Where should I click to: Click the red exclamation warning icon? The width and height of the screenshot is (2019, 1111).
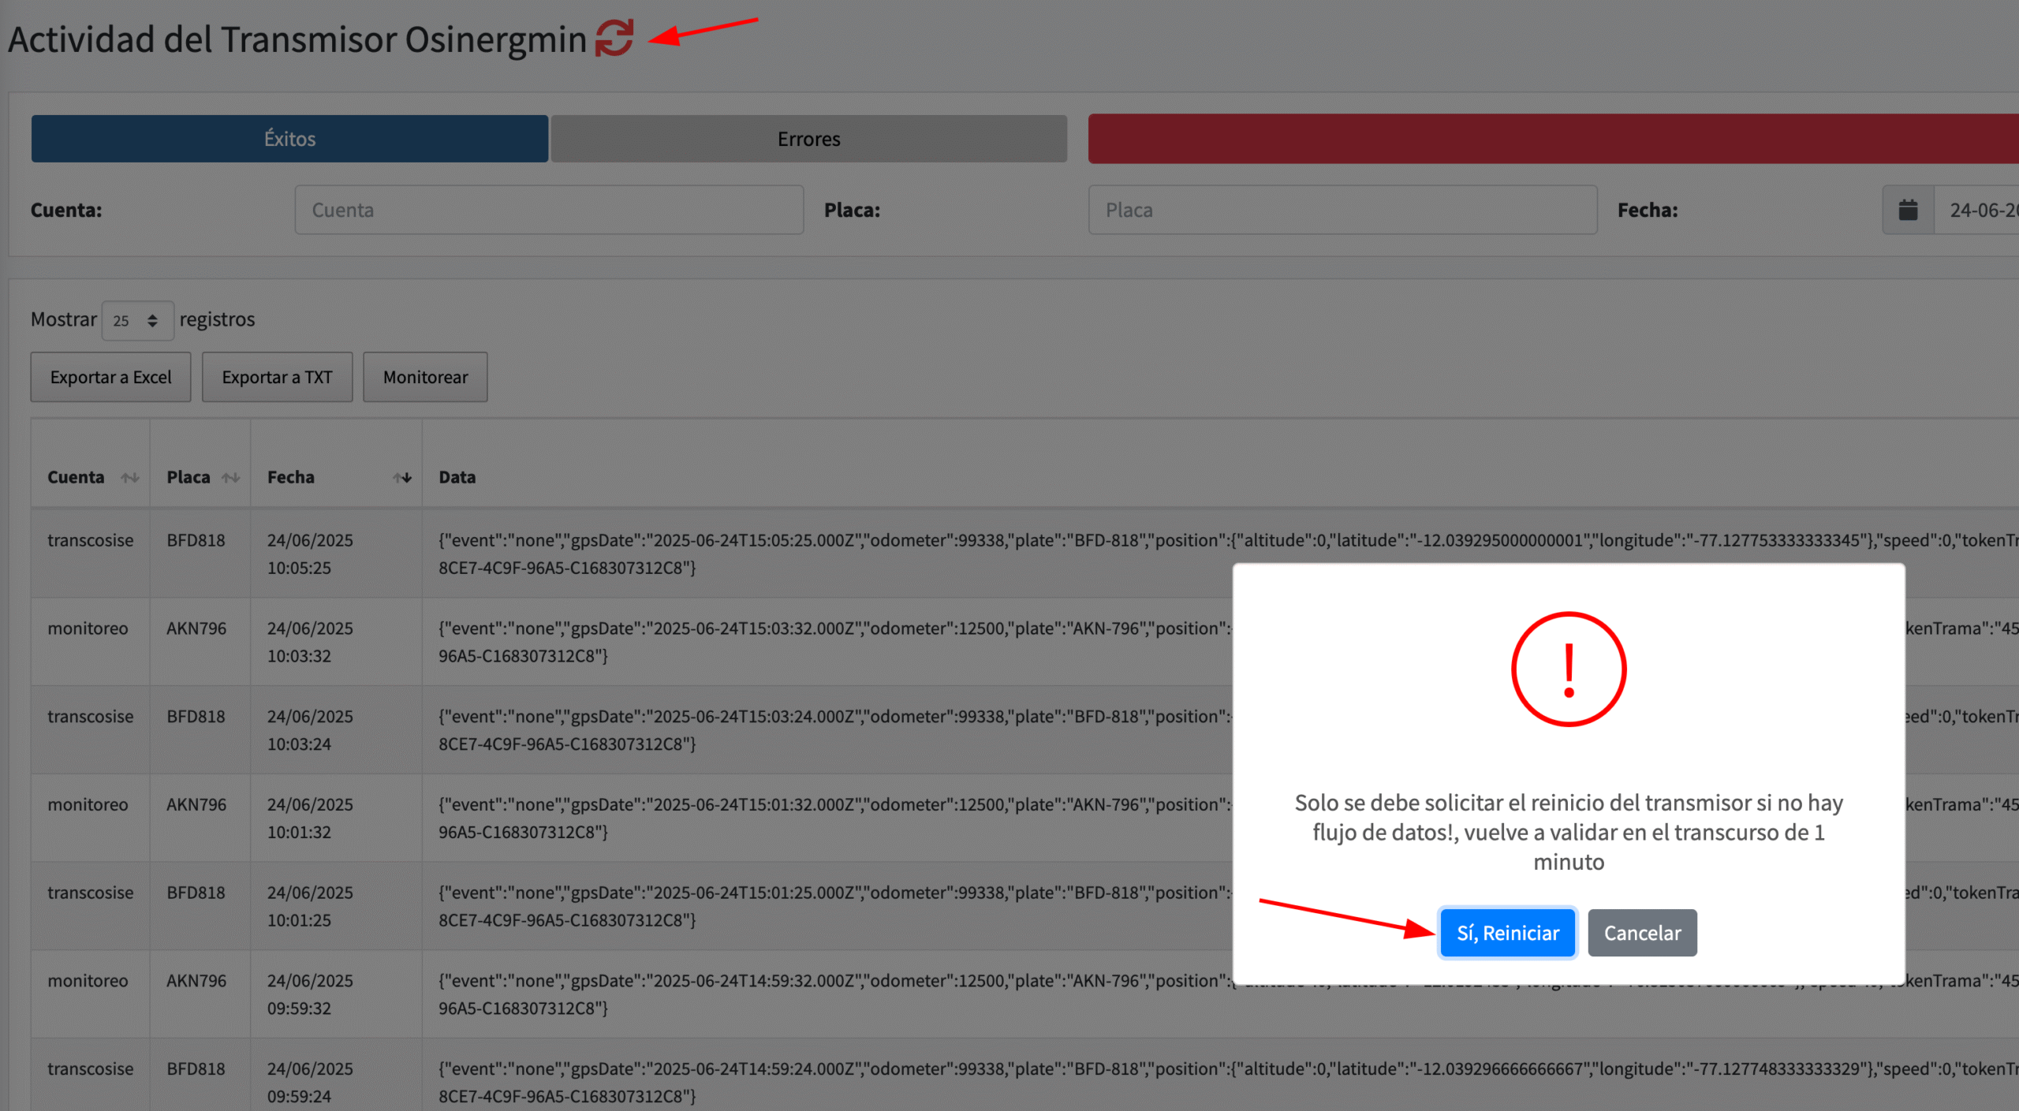pyautogui.click(x=1568, y=669)
